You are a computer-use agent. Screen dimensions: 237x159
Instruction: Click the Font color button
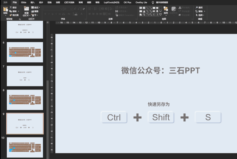click(x=82, y=14)
